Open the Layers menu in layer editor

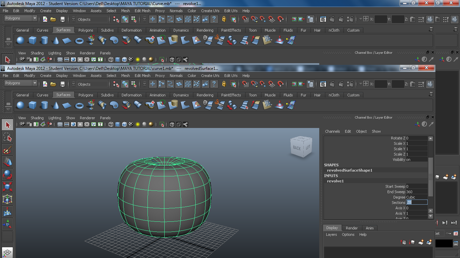(331, 234)
